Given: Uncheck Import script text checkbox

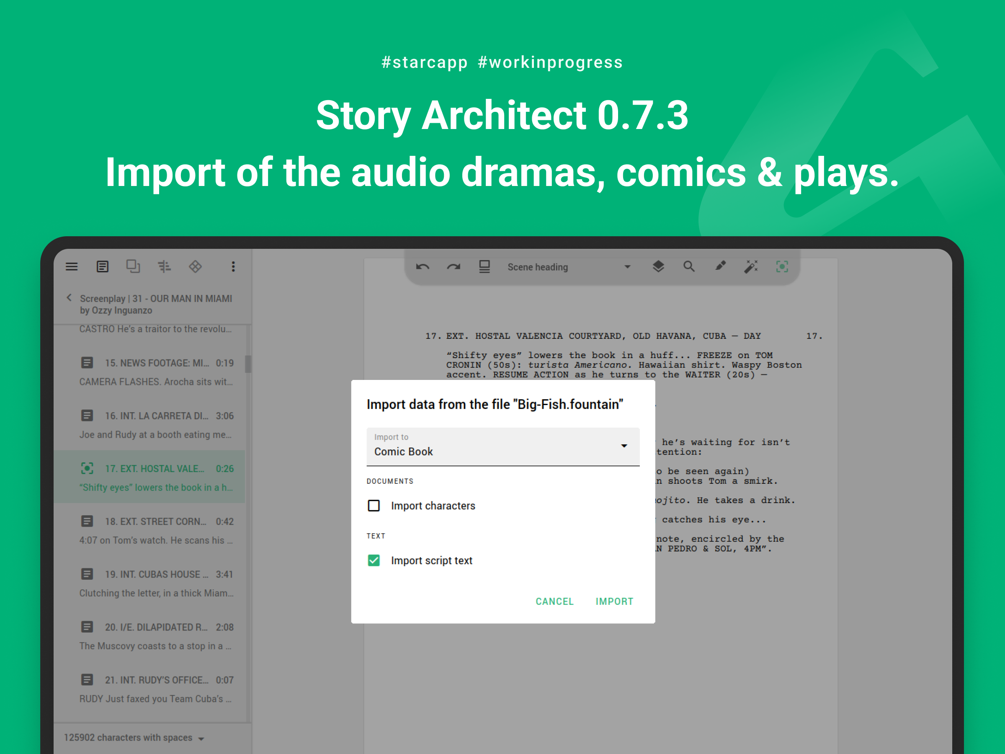Looking at the screenshot, I should pos(374,560).
